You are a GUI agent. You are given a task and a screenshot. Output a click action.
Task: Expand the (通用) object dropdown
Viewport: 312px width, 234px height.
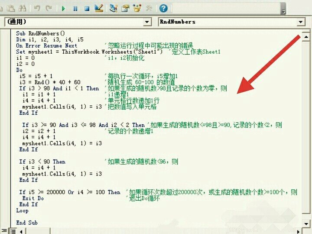click(x=147, y=22)
